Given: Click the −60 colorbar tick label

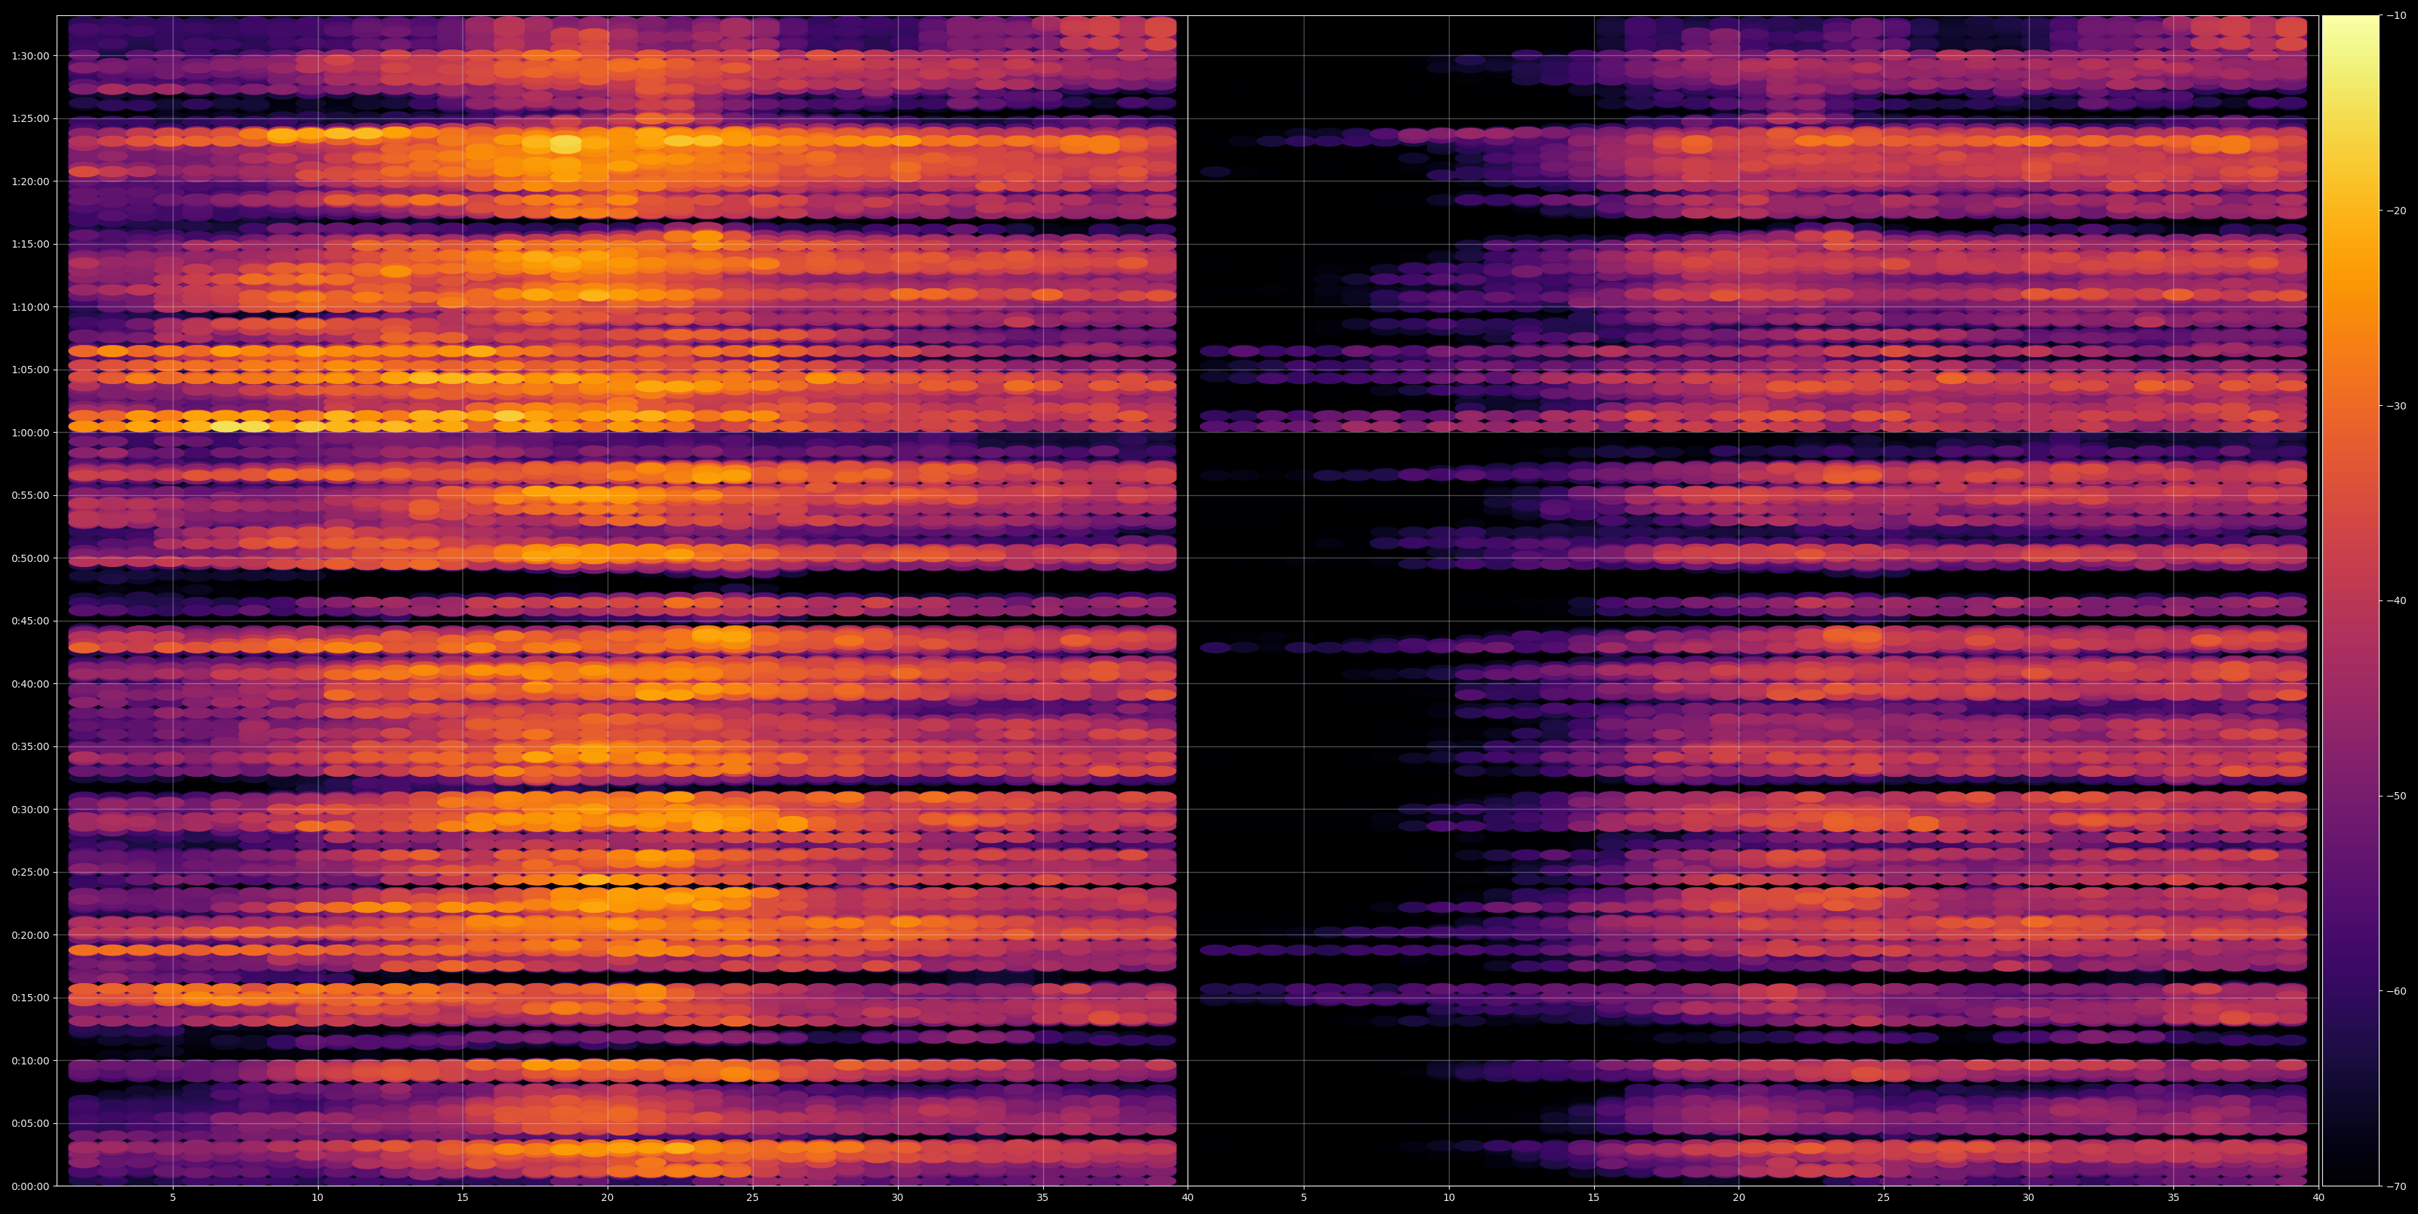Looking at the screenshot, I should pyautogui.click(x=2396, y=992).
